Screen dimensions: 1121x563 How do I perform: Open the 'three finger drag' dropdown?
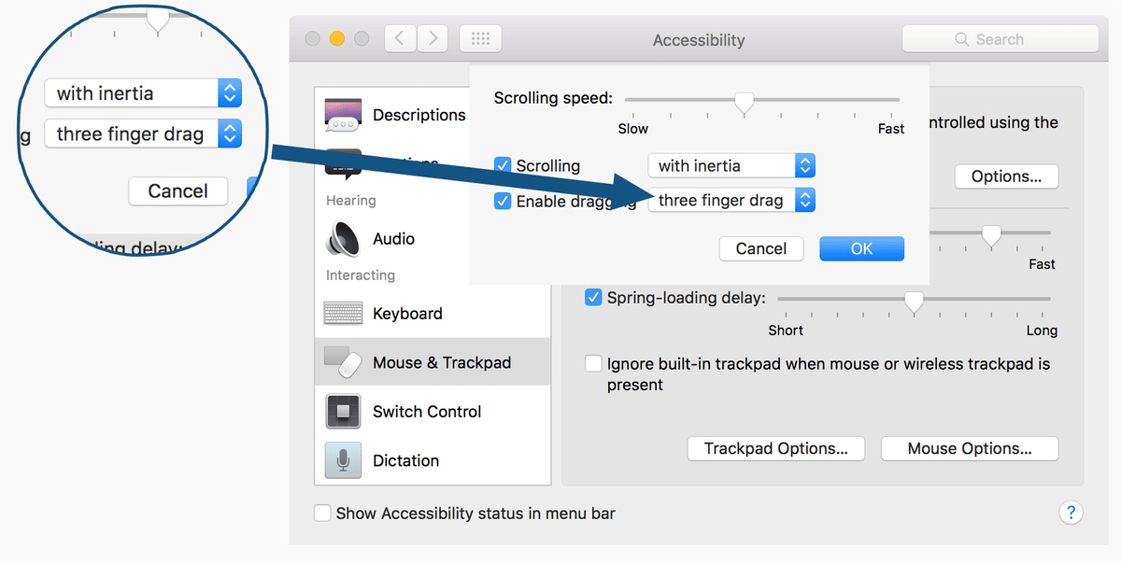(x=731, y=200)
